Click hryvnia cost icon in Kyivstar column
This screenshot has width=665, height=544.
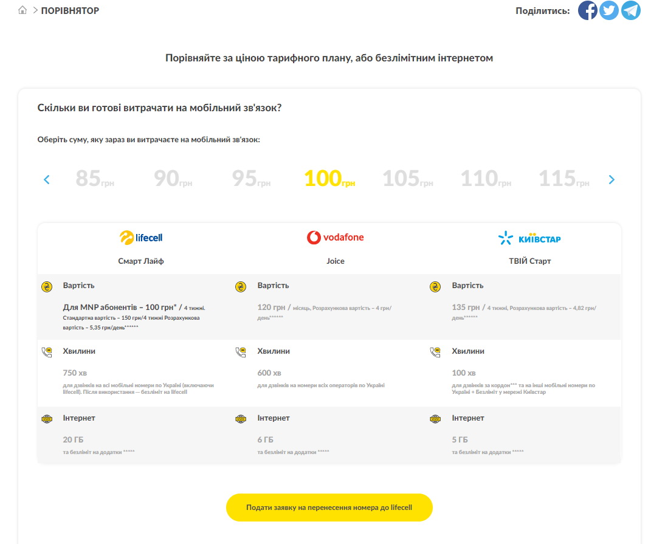435,287
